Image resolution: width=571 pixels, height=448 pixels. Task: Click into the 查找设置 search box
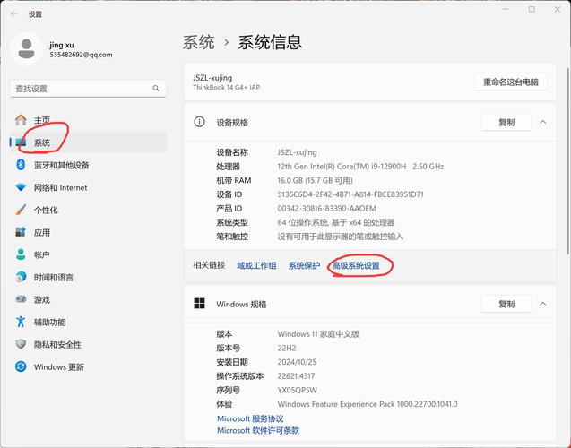point(88,89)
